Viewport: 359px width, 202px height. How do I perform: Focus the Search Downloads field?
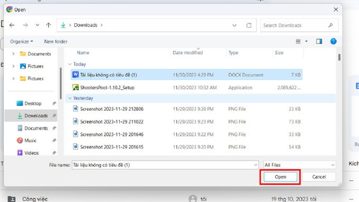(x=299, y=25)
